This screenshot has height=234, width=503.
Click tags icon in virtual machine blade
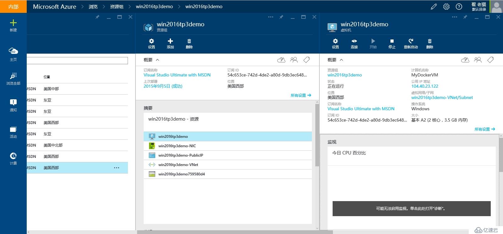tap(490, 60)
